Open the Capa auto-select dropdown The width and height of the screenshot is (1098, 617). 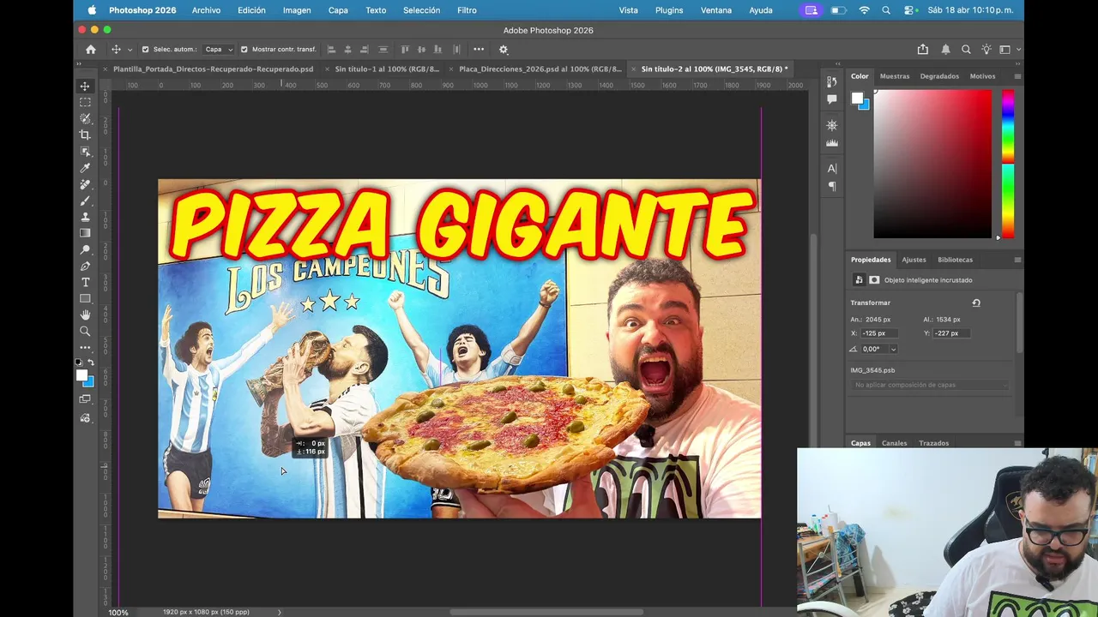(x=218, y=50)
